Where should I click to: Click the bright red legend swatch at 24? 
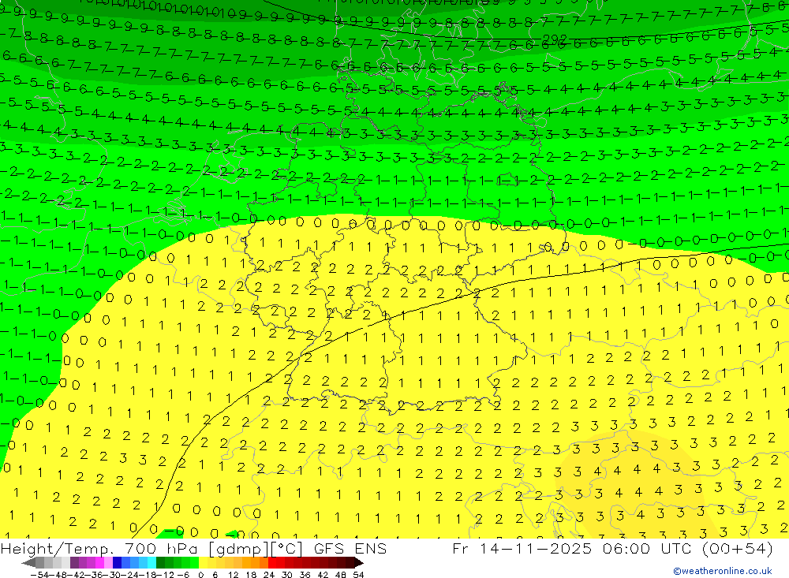[272, 562]
